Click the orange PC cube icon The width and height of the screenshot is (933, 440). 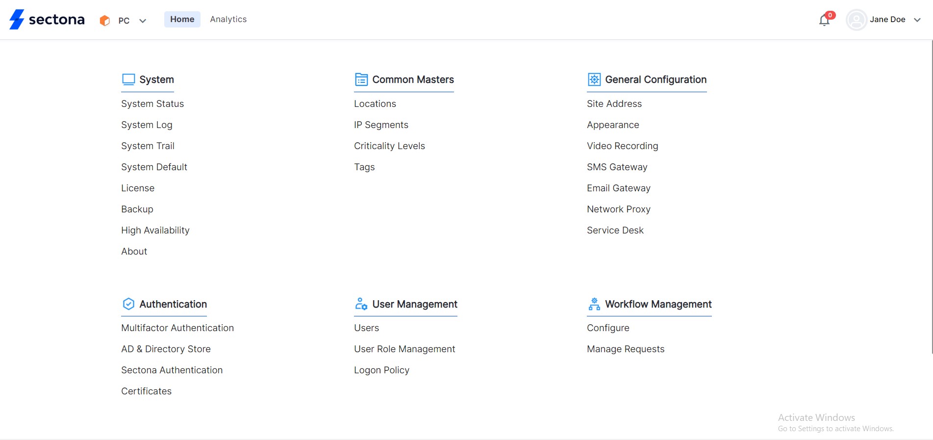coord(104,21)
